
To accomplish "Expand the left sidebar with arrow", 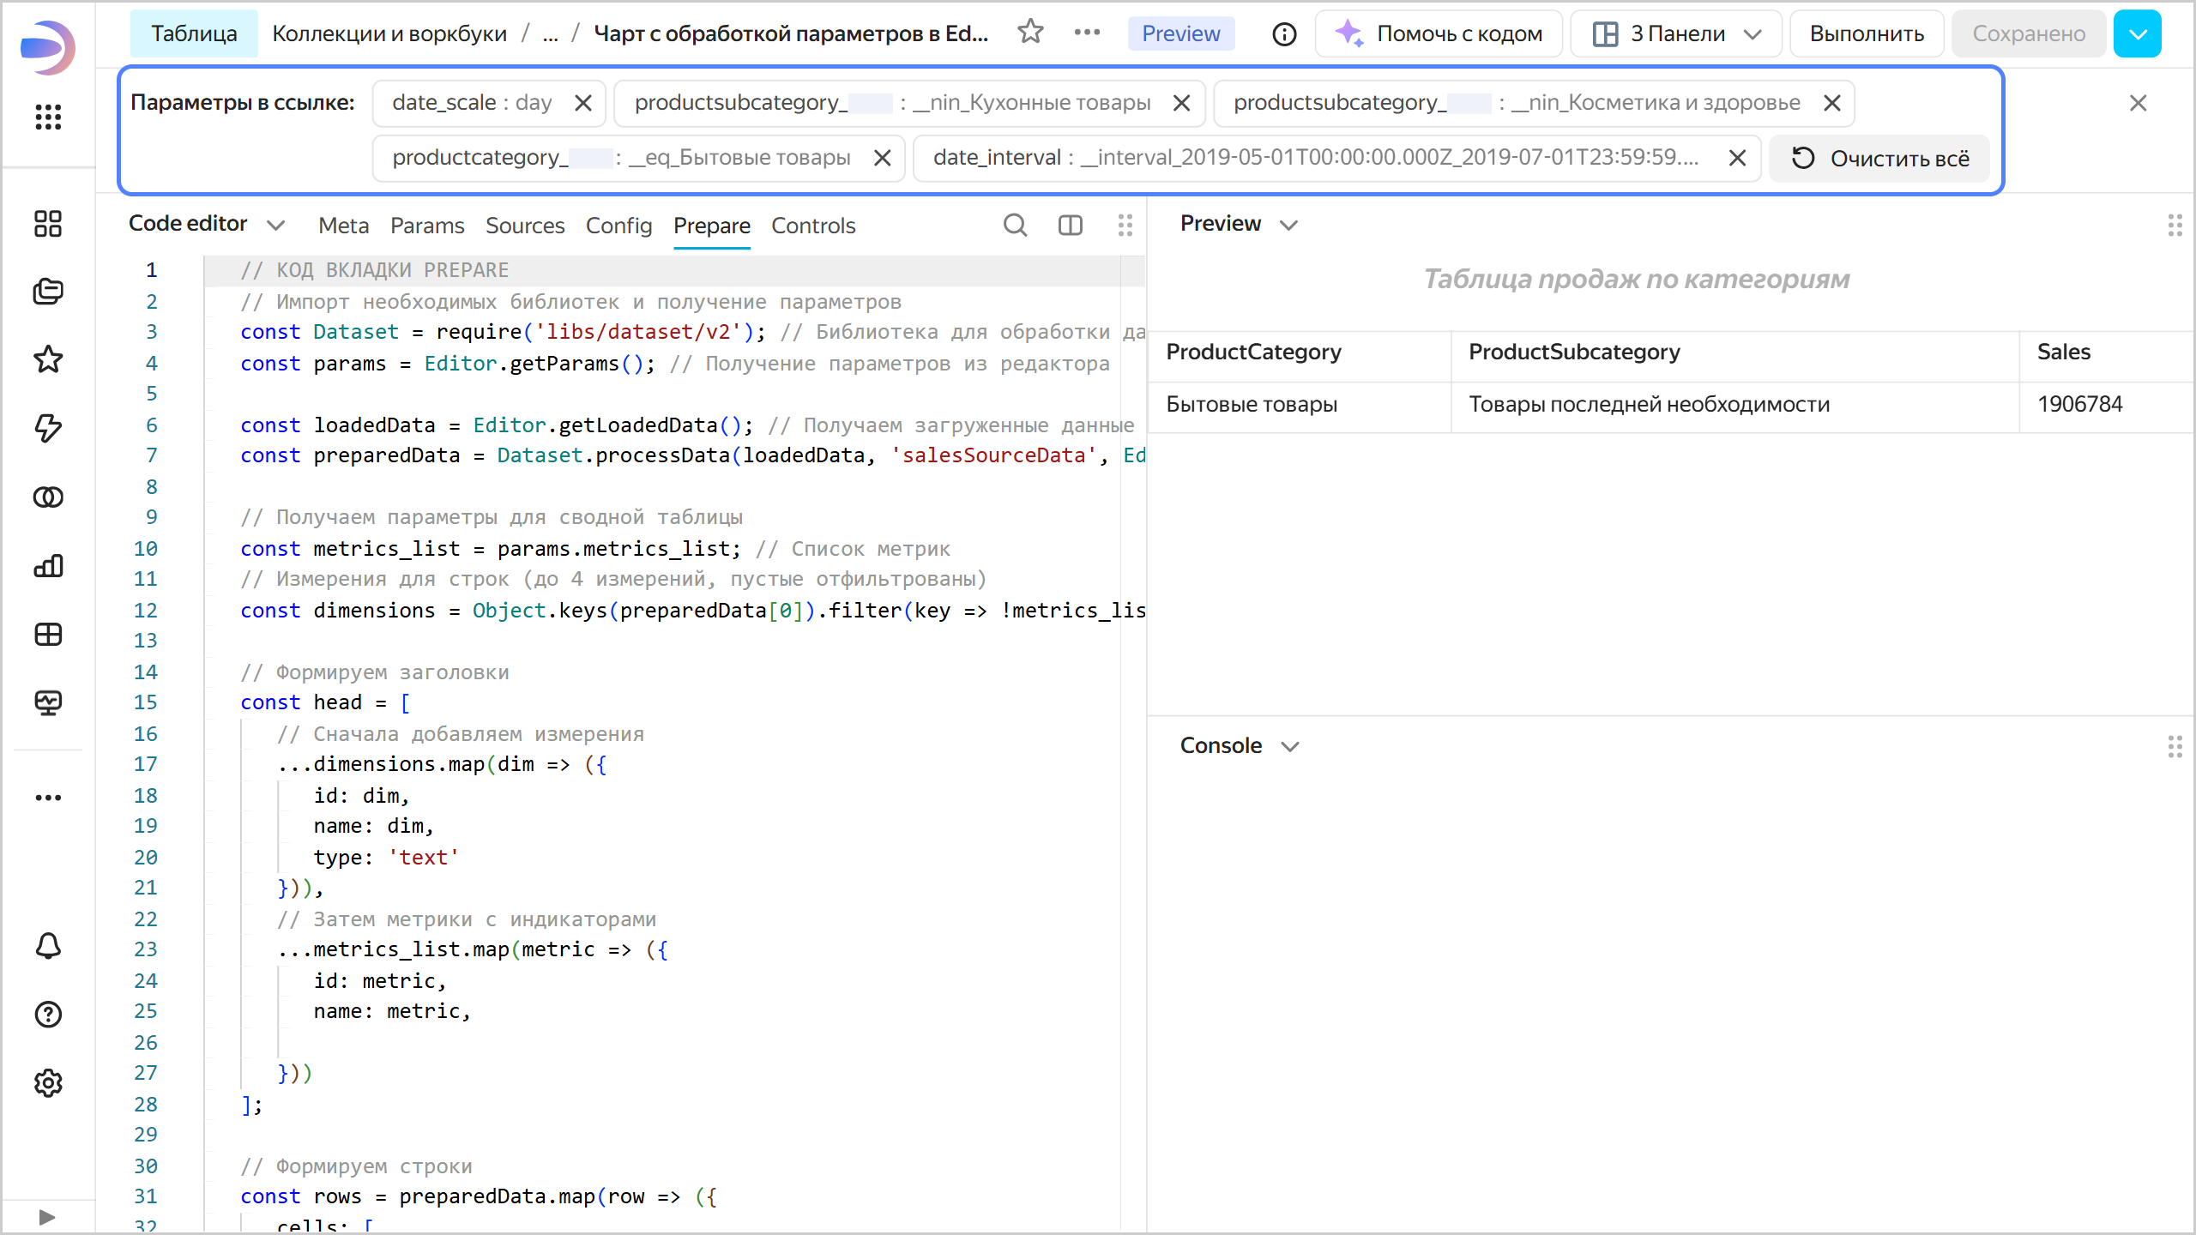I will (47, 1217).
